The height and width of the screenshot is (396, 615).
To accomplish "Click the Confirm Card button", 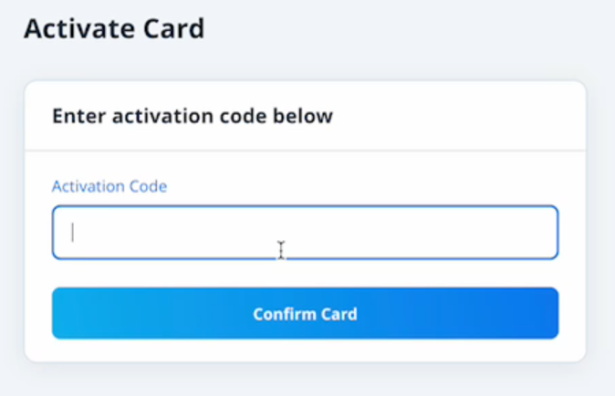I will coord(305,314).
